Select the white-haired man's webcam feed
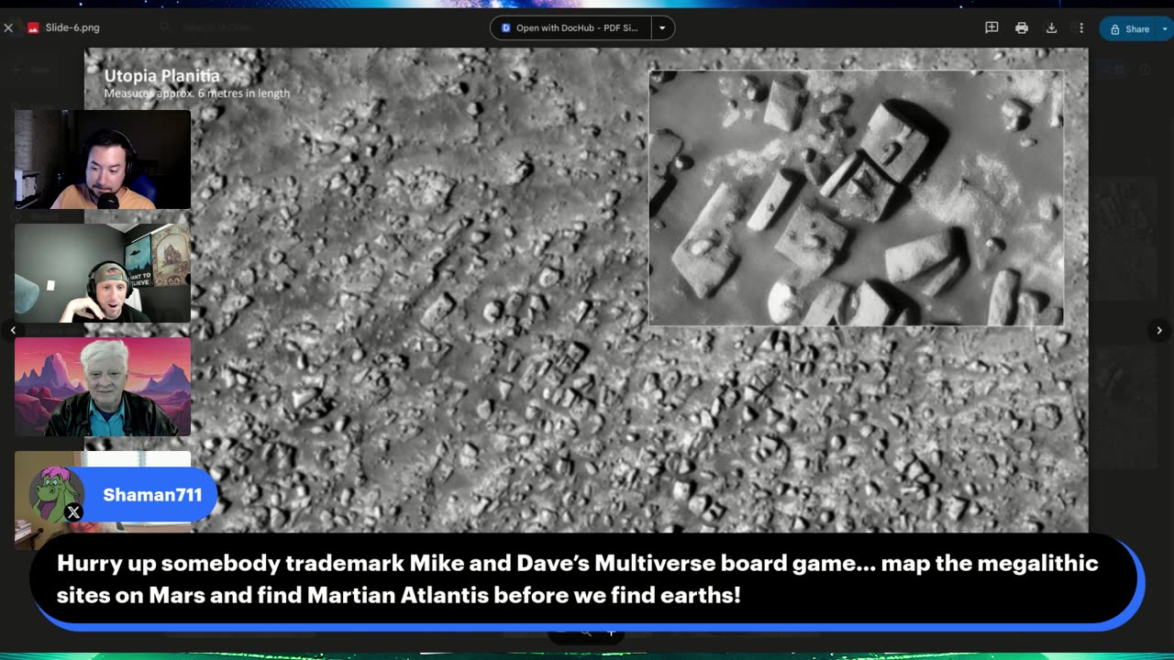 tap(103, 387)
